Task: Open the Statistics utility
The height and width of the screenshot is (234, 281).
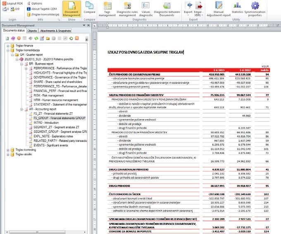Action: tap(237, 7)
